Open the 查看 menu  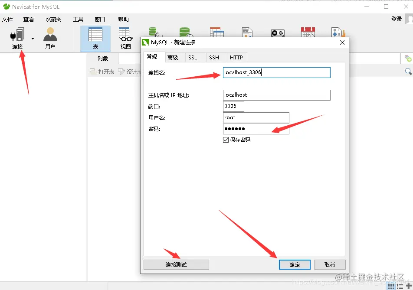(x=29, y=19)
